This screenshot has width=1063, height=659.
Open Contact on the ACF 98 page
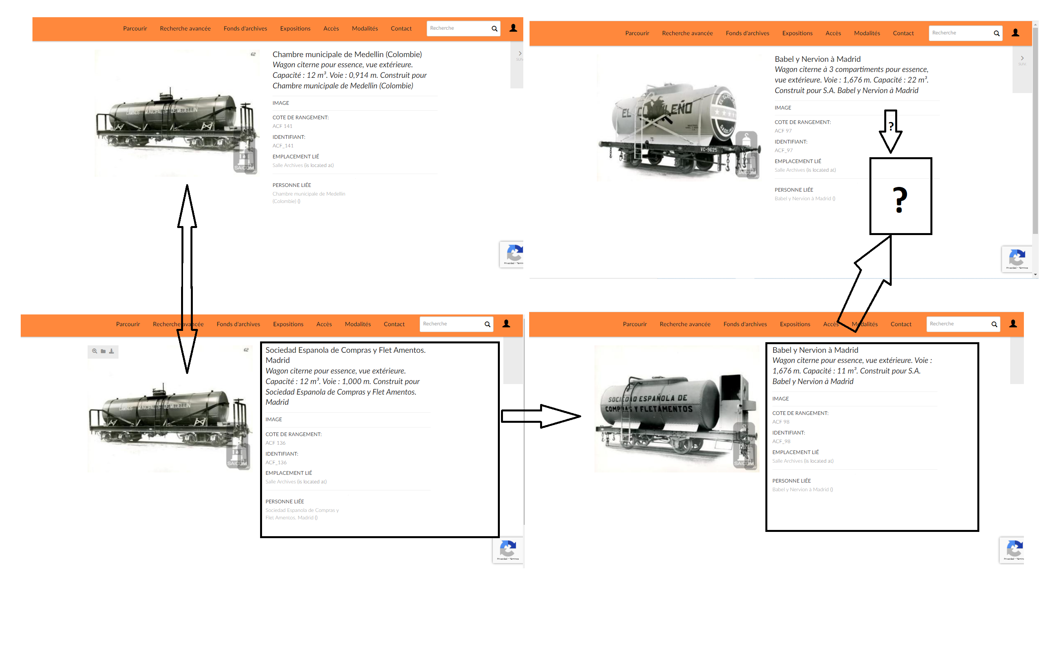click(x=901, y=325)
